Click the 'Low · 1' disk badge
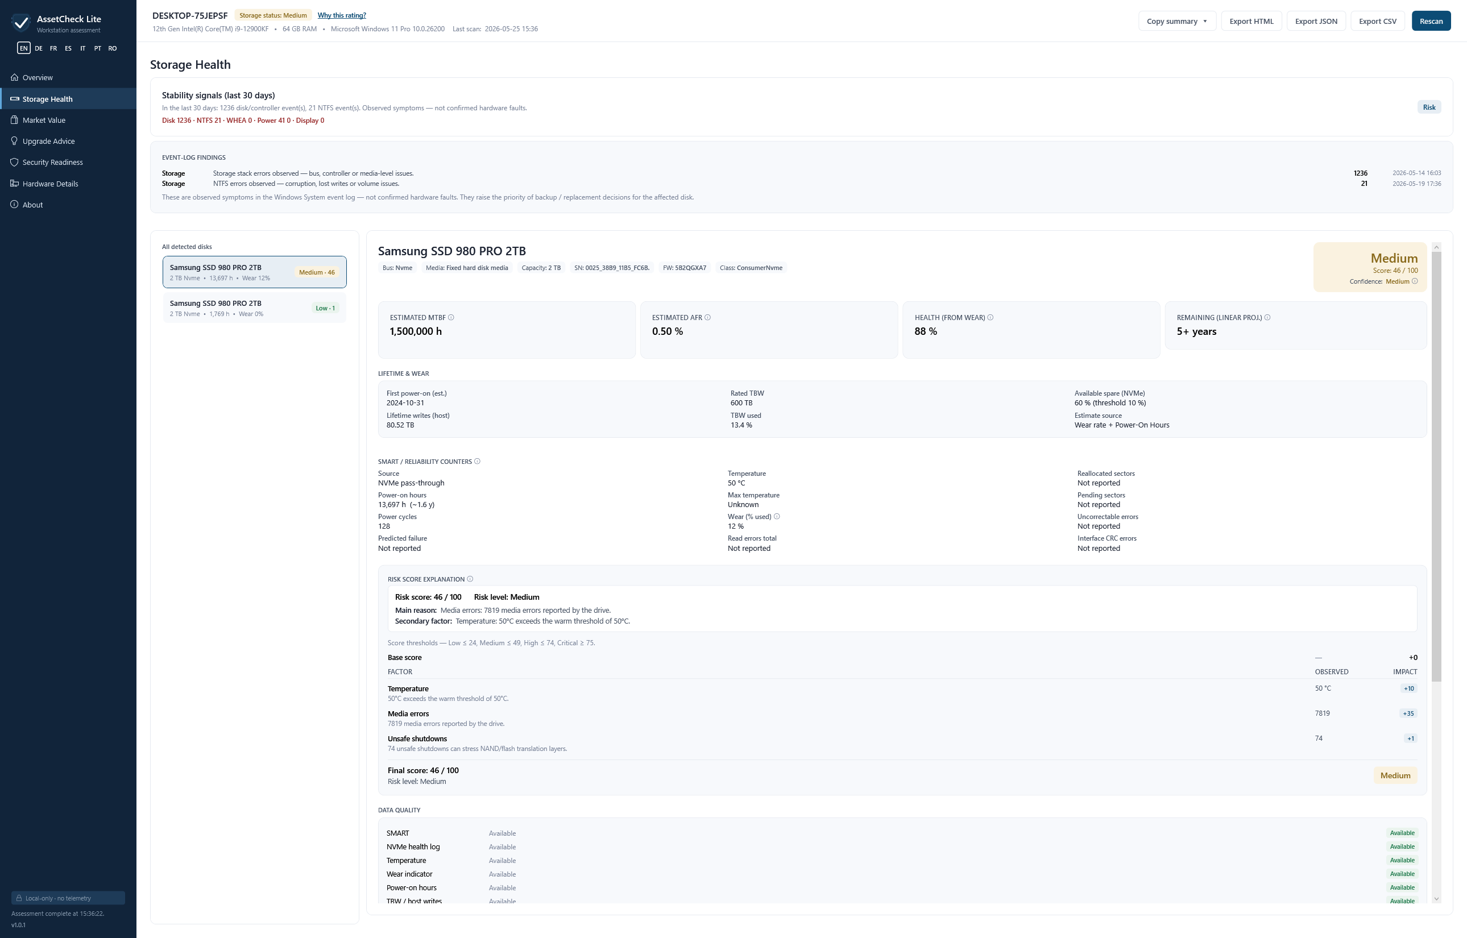Screen dimensions: 1467x938 click(325, 308)
